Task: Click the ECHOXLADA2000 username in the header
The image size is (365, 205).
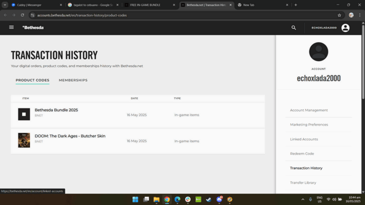Action: click(324, 28)
